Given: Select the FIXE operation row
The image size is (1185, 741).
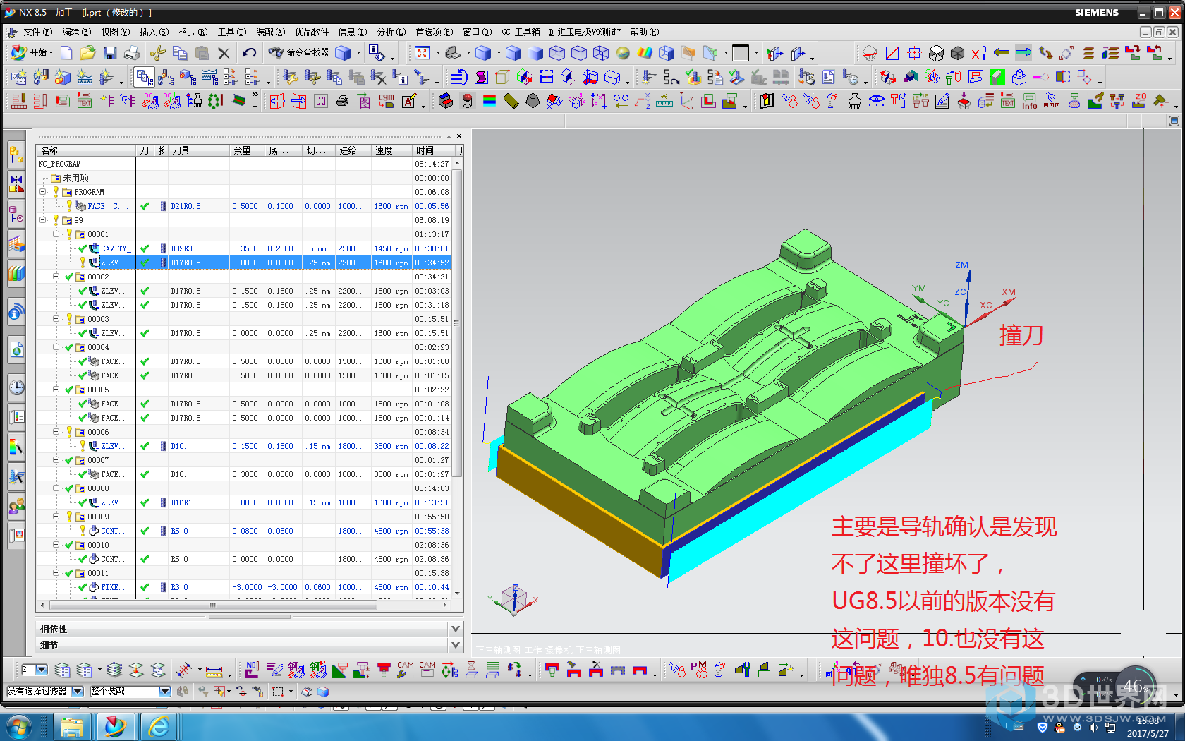Looking at the screenshot, I should (243, 587).
